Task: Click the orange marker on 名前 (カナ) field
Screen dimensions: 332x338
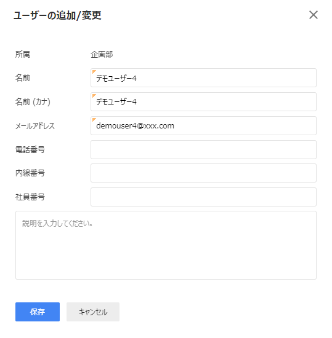Action: tap(94, 95)
